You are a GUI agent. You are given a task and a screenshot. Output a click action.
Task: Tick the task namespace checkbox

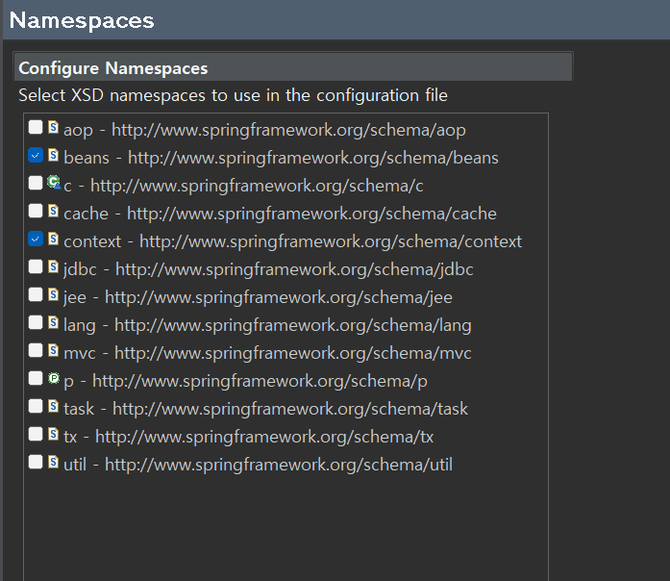tap(36, 406)
